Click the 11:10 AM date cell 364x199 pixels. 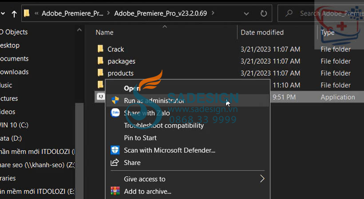tap(286, 85)
